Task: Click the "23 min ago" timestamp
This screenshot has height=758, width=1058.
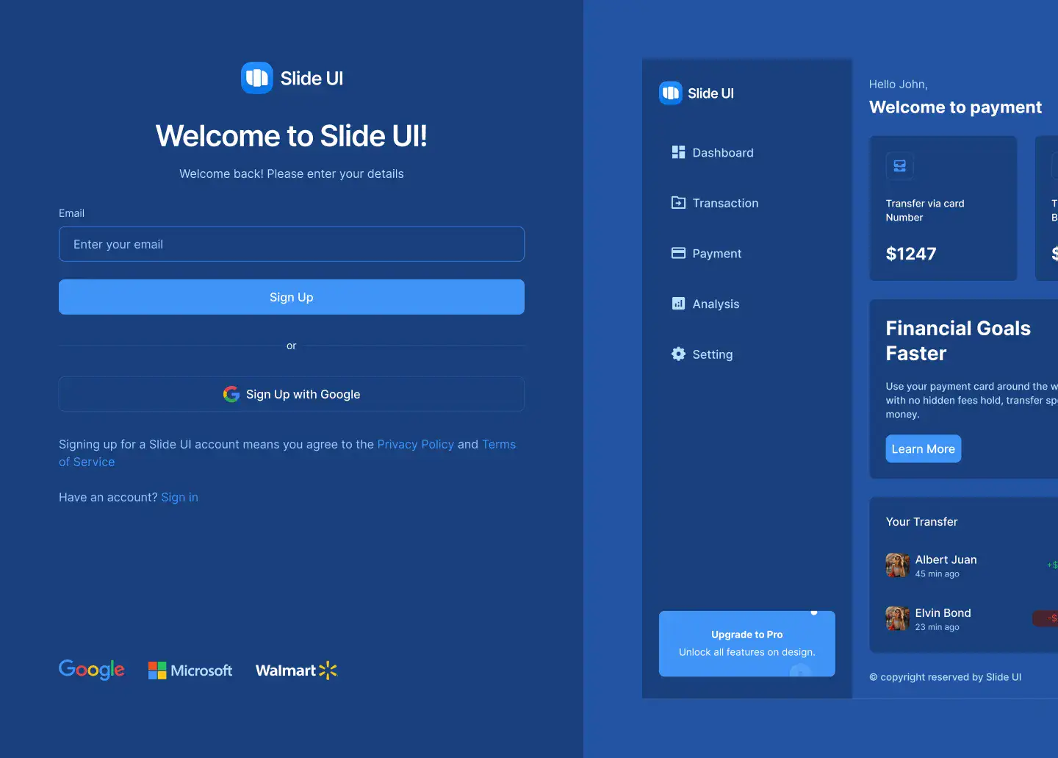Action: 938,627
